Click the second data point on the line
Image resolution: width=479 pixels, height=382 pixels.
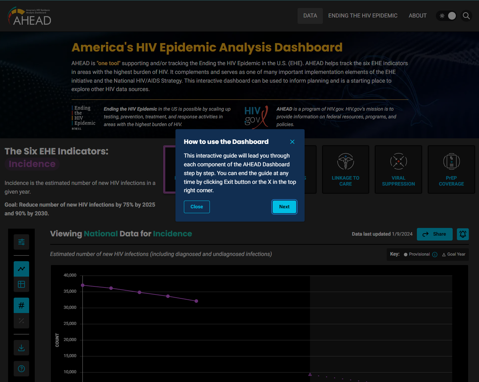click(111, 288)
